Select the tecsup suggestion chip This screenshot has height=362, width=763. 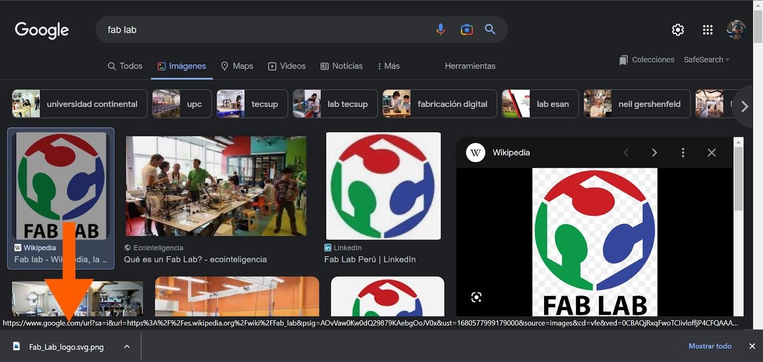252,103
